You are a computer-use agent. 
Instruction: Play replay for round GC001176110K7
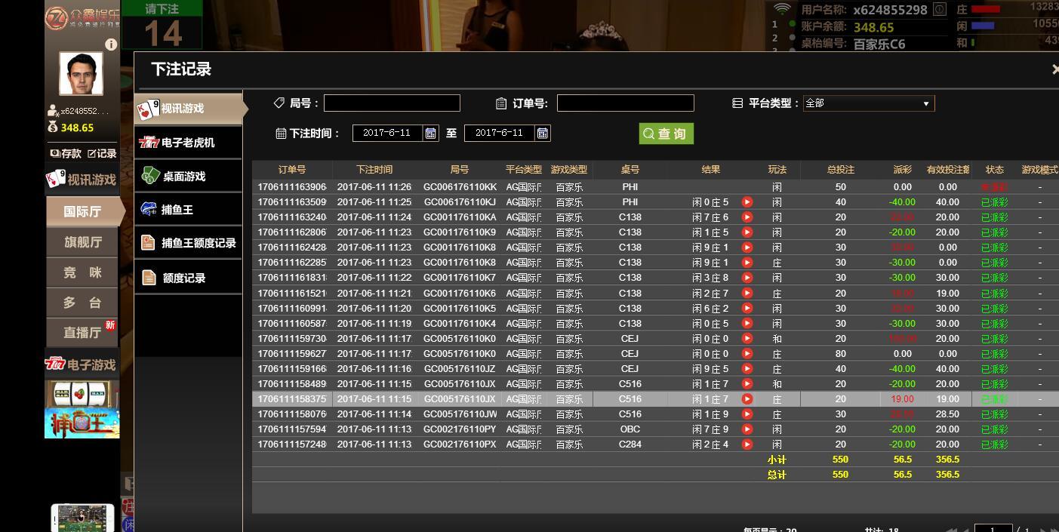(x=747, y=278)
